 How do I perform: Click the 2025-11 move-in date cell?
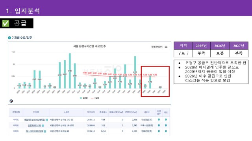(x=91, y=119)
